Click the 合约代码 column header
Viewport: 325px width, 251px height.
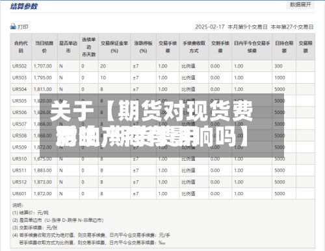21,47
